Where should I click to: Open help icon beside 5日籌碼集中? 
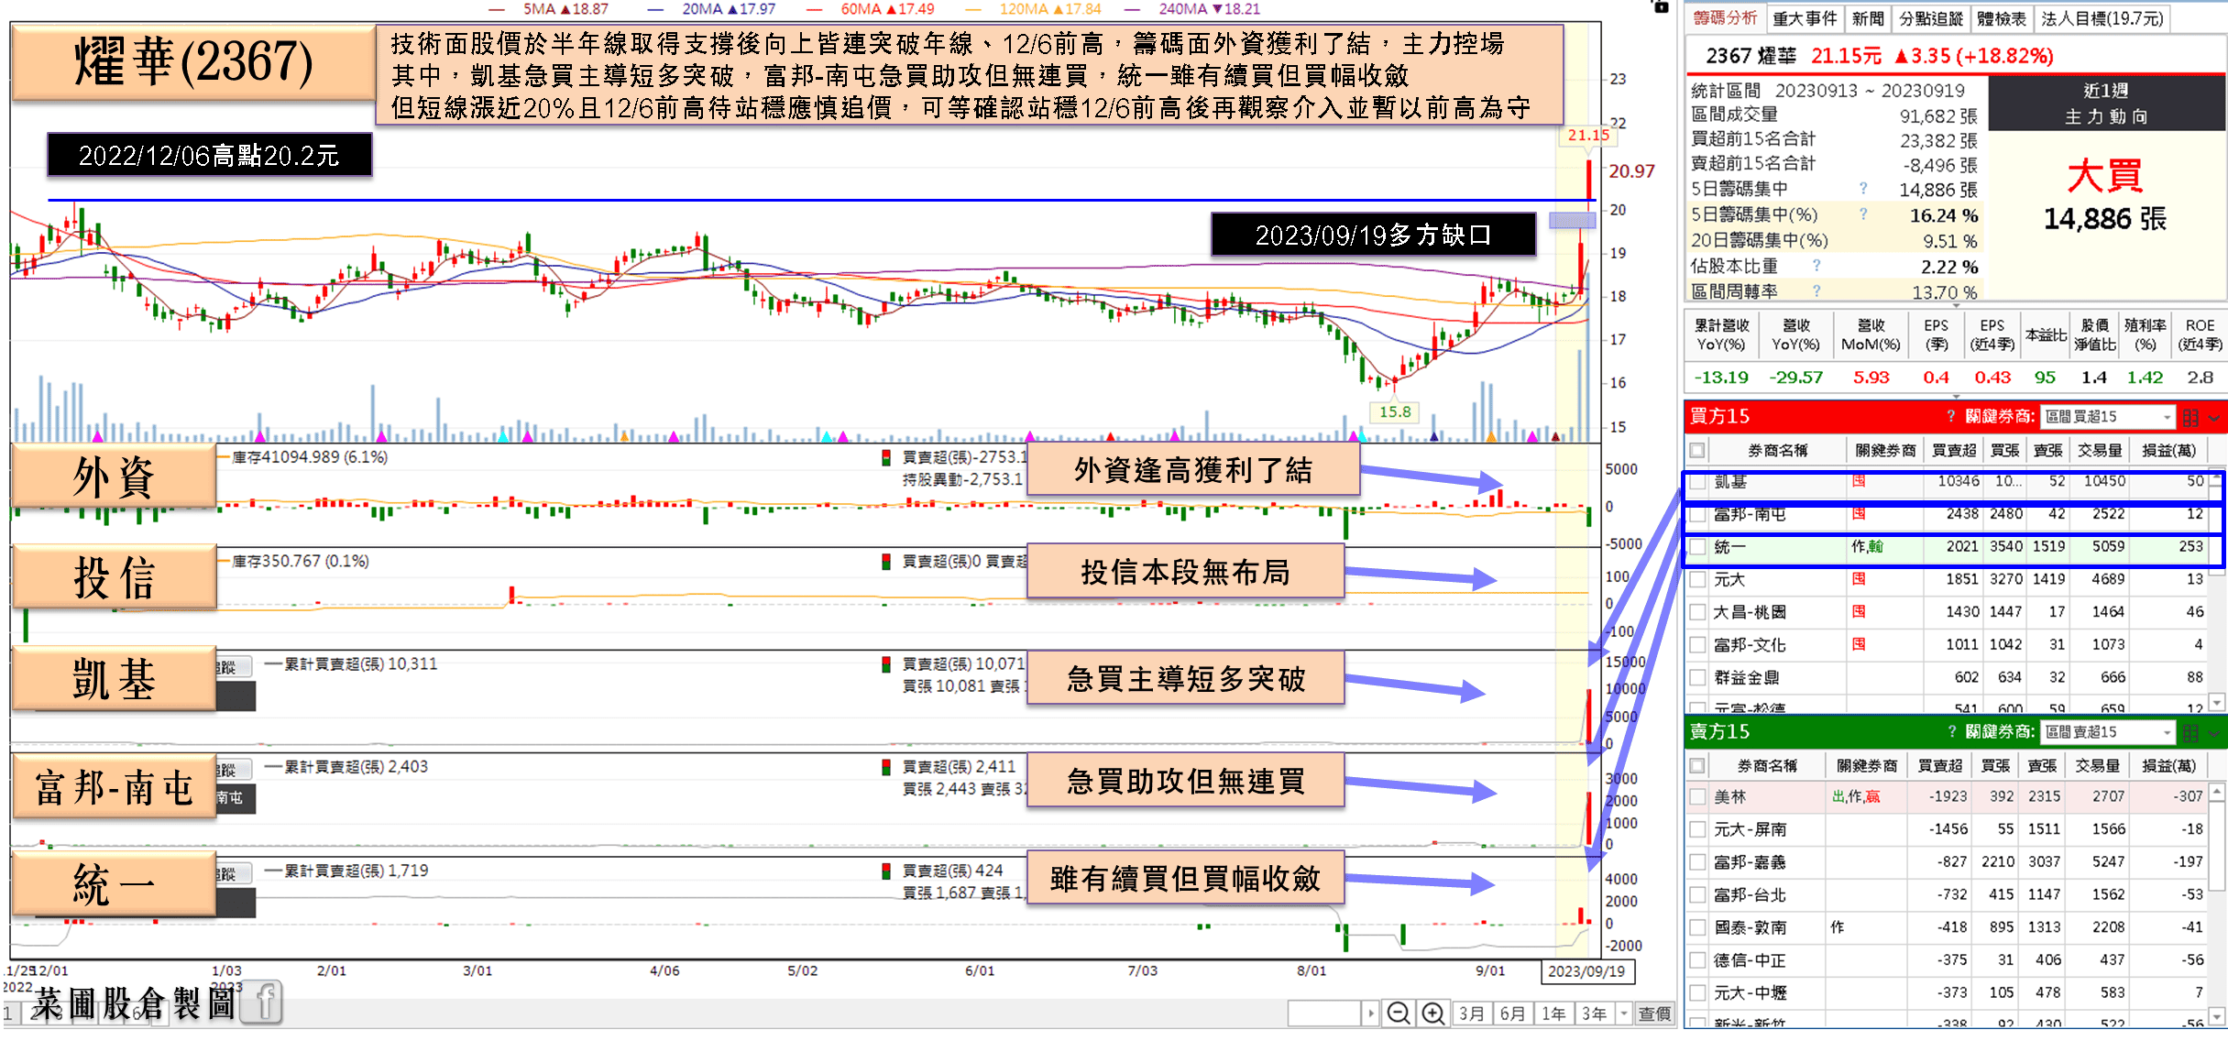(1863, 188)
